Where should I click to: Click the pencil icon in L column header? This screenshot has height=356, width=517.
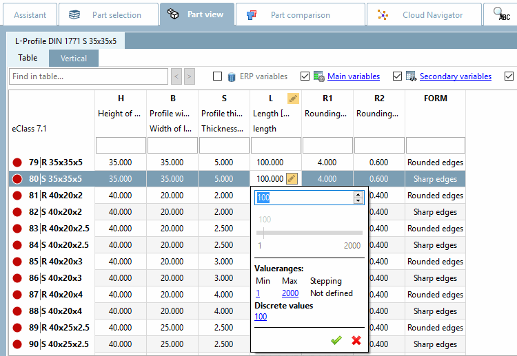[x=293, y=98]
